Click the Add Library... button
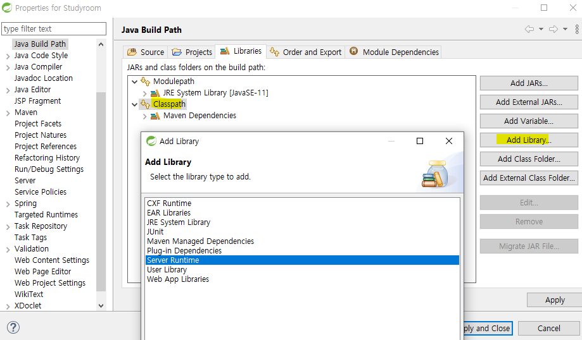Screen dimensions: 582x340 point(529,140)
